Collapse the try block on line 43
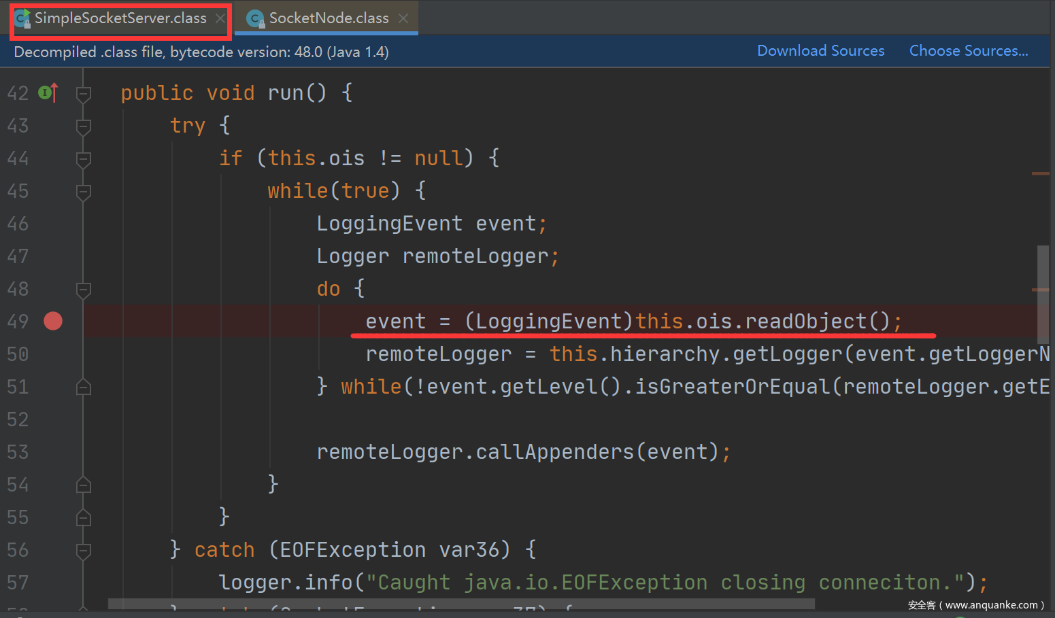 84,126
